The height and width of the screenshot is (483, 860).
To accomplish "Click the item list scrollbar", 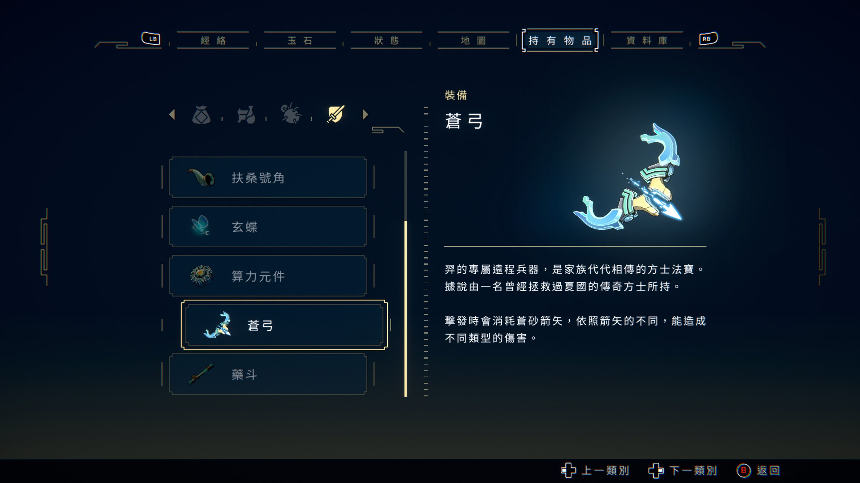I will (405, 274).
